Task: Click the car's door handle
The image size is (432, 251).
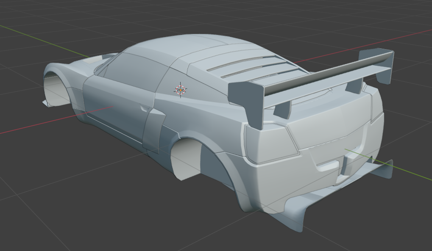Action: [144, 108]
